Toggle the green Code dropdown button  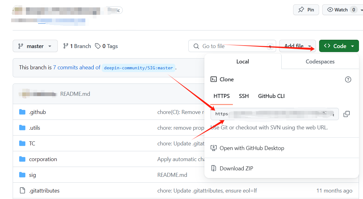tap(339, 46)
